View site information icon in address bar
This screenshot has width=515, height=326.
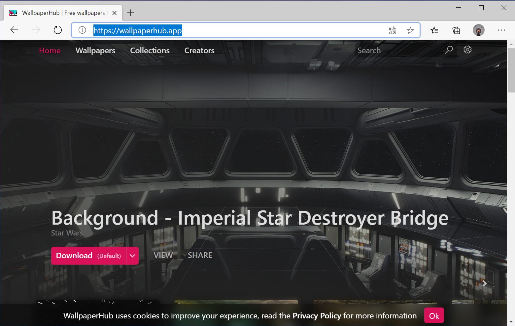(x=82, y=30)
